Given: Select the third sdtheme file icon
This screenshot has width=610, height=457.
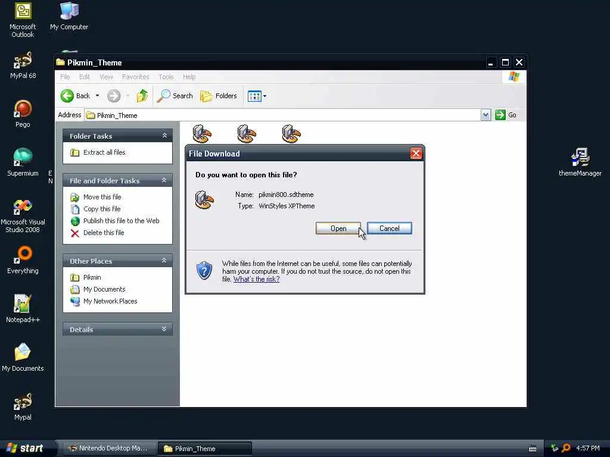Looking at the screenshot, I should (291, 134).
